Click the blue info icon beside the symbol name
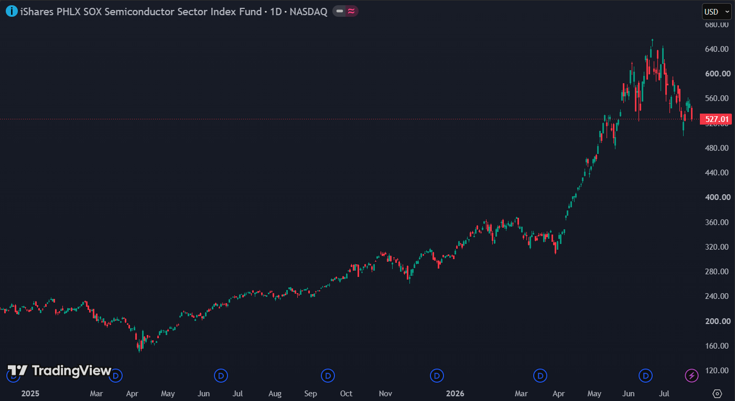 point(12,11)
